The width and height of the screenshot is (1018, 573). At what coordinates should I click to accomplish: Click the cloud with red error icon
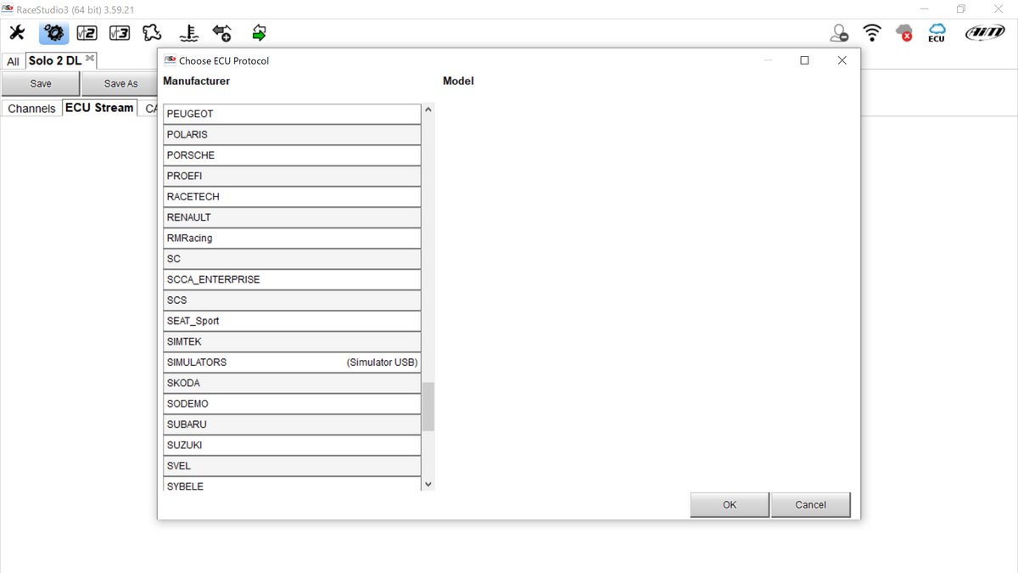tap(904, 33)
